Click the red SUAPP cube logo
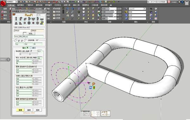This screenshot has width=190, height=120. (3, 3)
